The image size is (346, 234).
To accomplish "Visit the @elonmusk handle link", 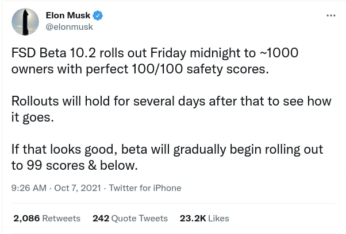I will click(x=70, y=27).
